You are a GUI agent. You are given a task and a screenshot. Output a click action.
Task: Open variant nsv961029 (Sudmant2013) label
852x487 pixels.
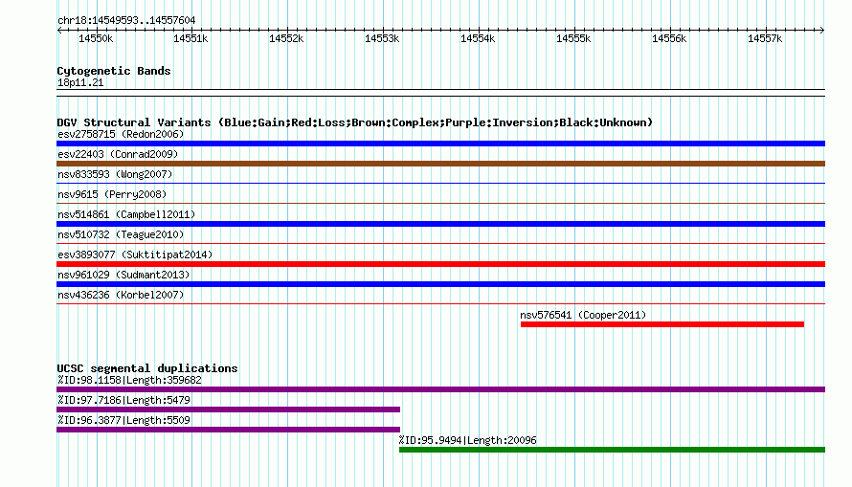click(123, 275)
